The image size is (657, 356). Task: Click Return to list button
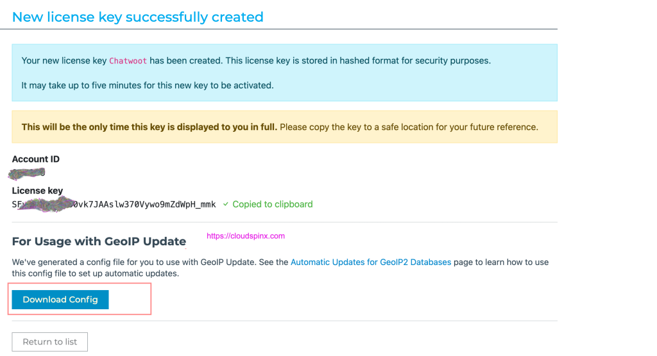pos(49,342)
